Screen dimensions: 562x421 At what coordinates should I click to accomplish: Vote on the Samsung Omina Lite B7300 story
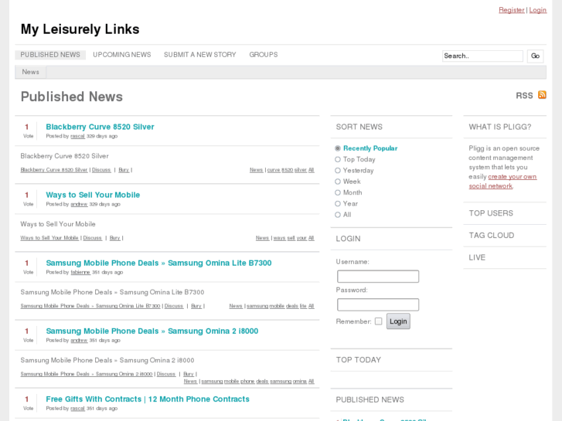pos(28,273)
